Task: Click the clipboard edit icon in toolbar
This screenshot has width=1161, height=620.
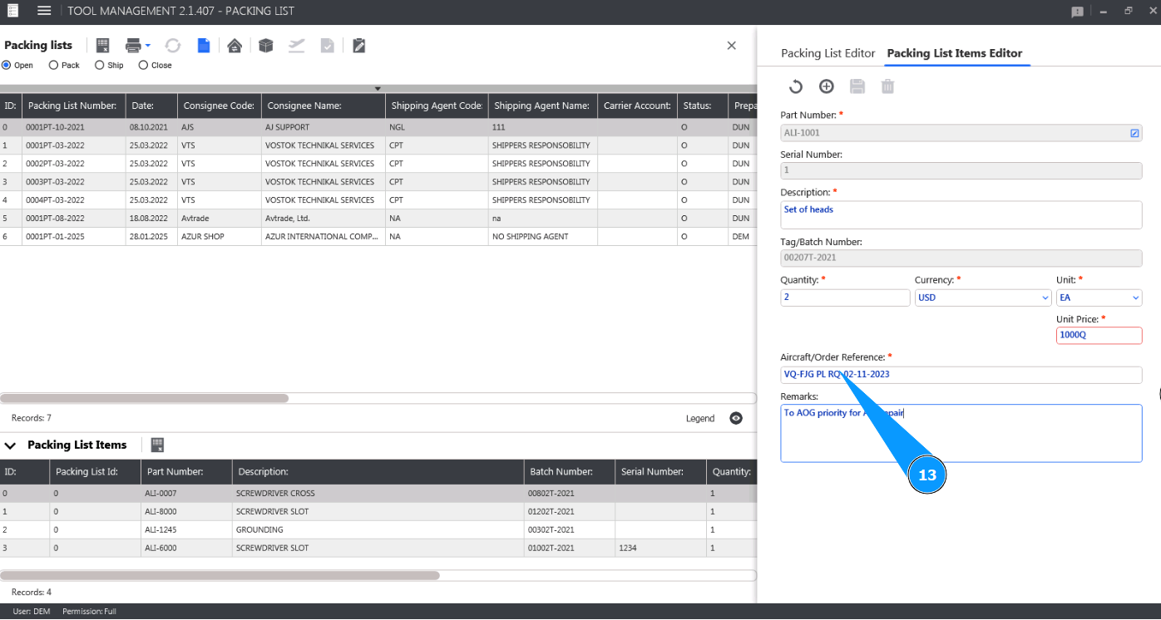Action: 358,46
